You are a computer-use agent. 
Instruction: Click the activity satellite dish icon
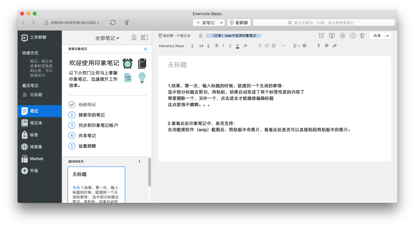click(127, 23)
